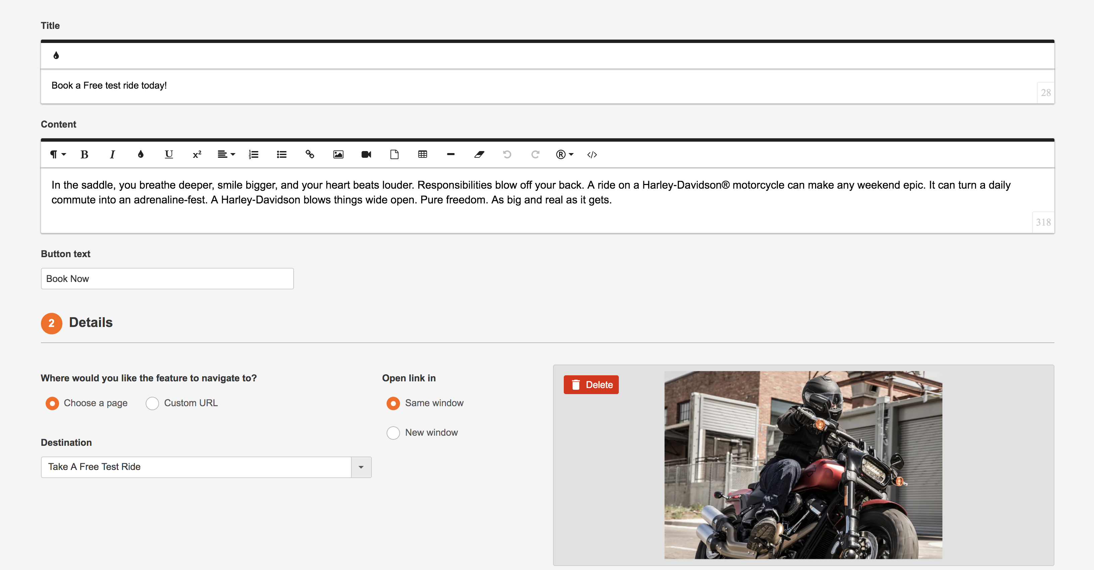1094x570 pixels.
Task: Edit the Book Now button text field
Action: click(x=167, y=279)
